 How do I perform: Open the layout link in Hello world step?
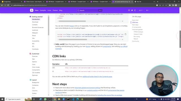pos(88,47)
